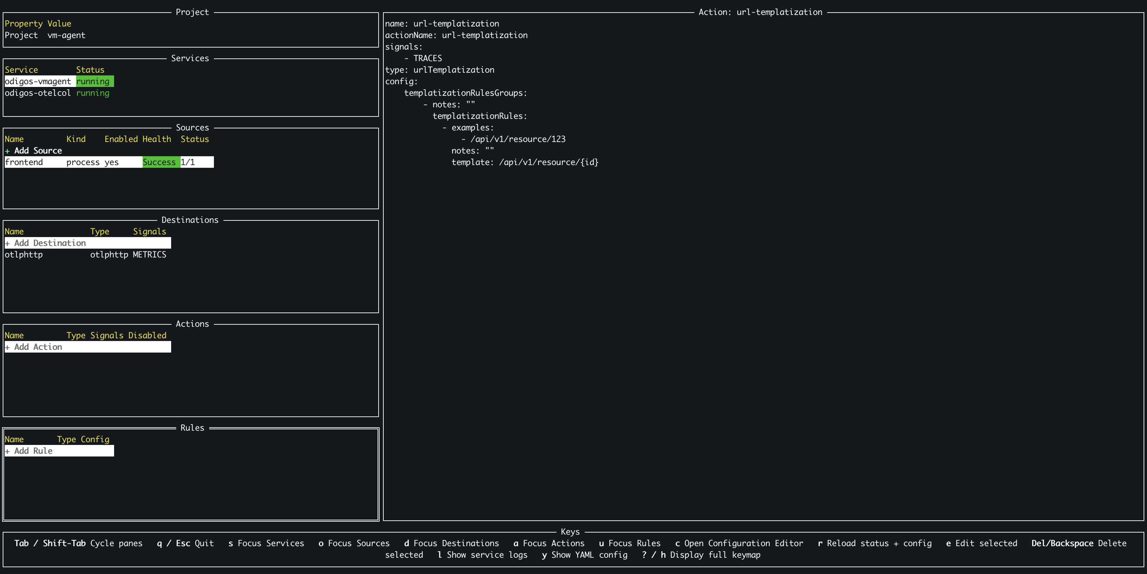Quit the app via the Esc Quit hint
The image size is (1147, 574).
[x=185, y=543]
